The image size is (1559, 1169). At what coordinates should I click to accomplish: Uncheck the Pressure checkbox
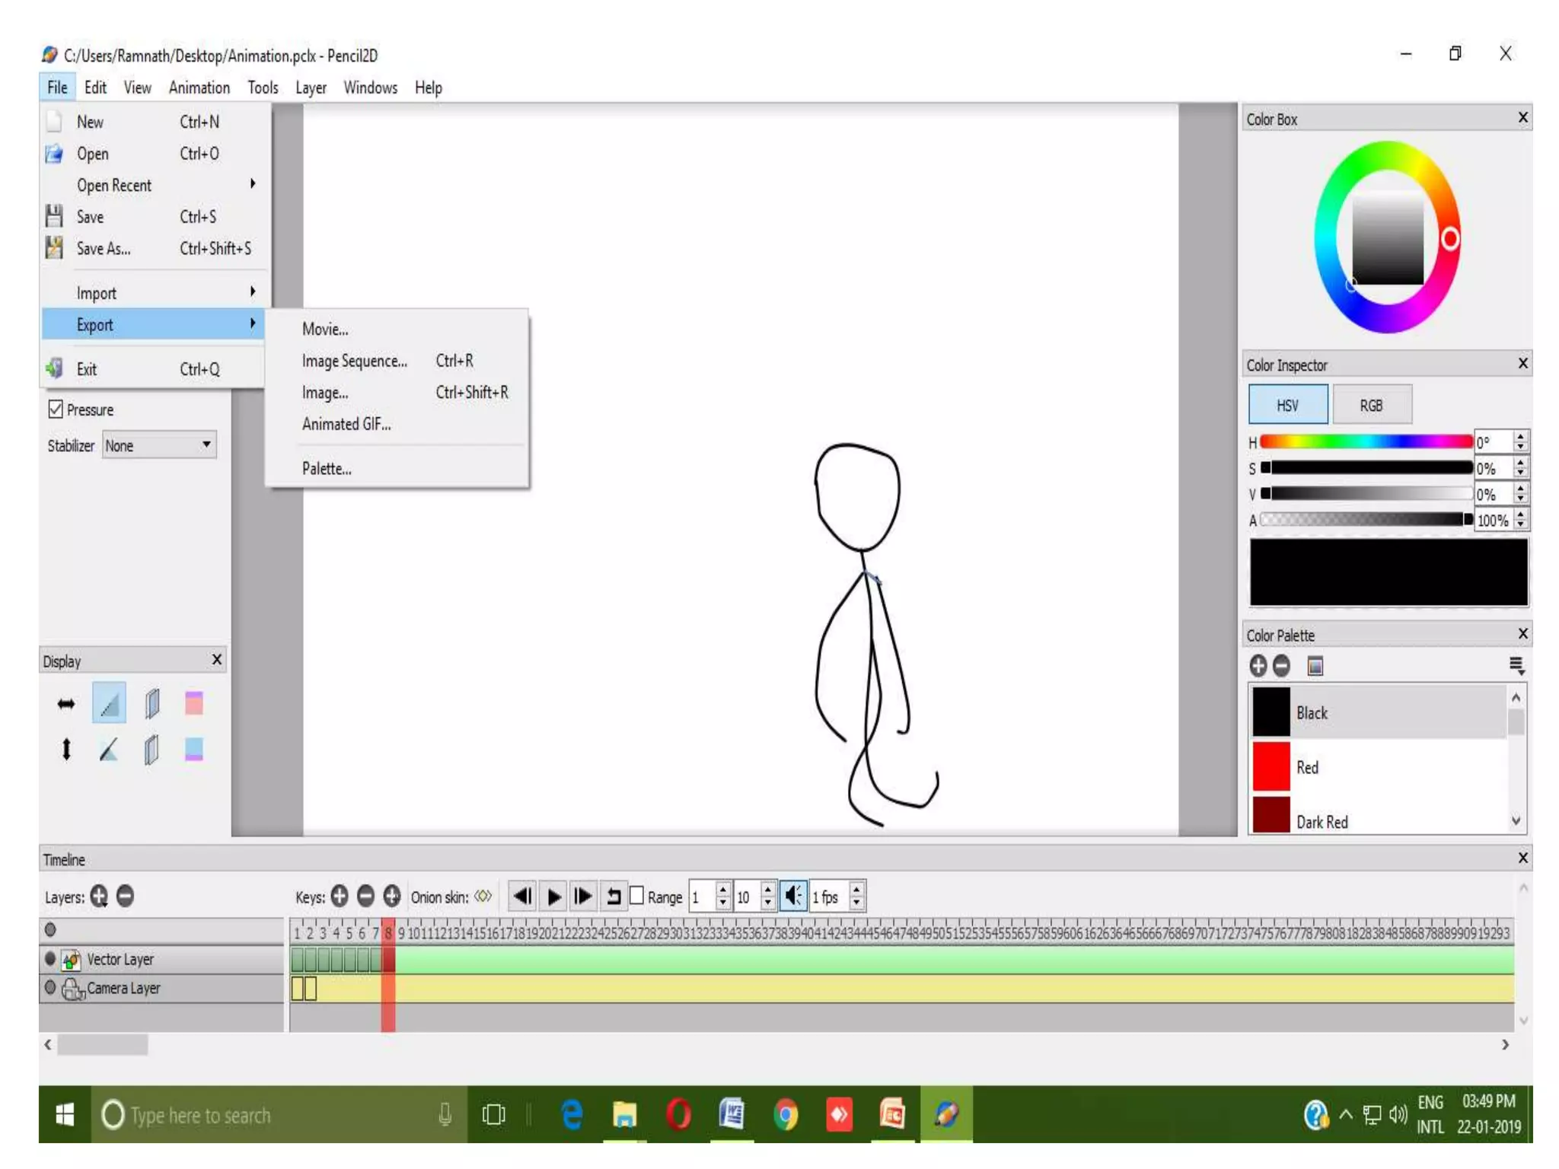point(56,409)
